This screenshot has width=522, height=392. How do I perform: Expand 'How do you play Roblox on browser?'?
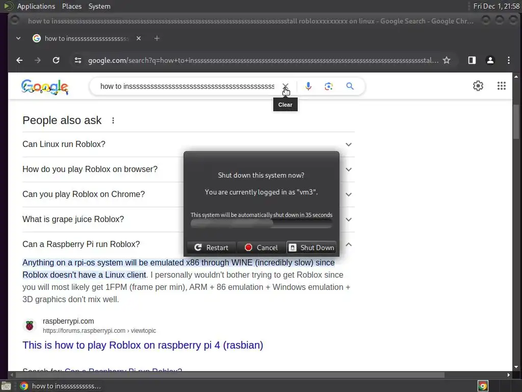[x=189, y=169]
